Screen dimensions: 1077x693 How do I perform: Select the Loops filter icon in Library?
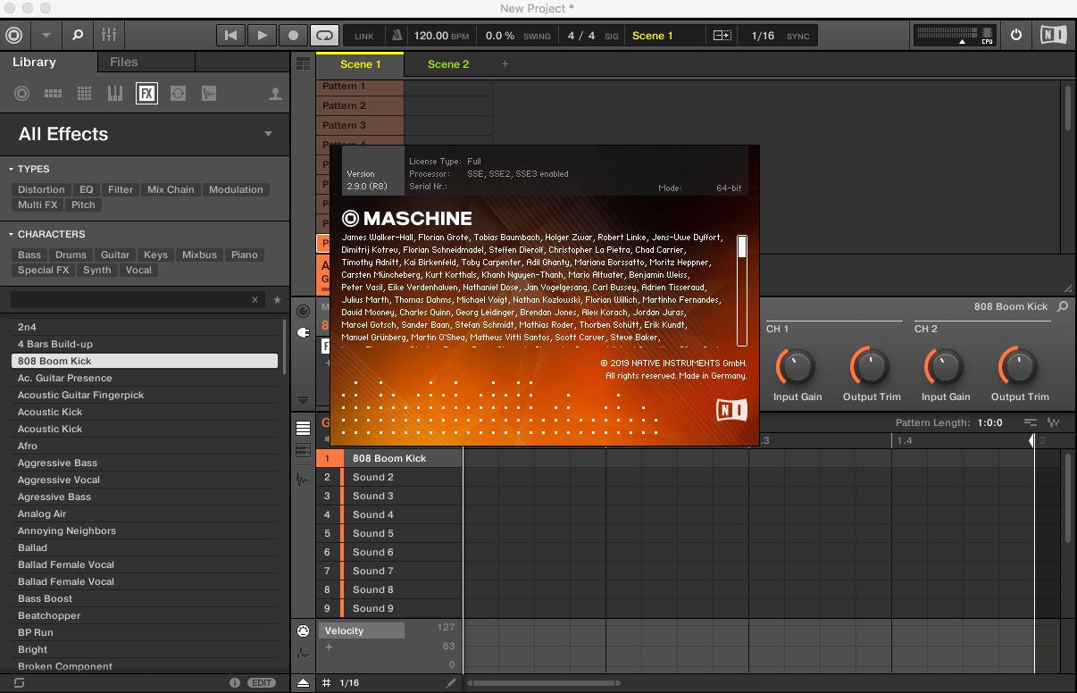coord(178,93)
